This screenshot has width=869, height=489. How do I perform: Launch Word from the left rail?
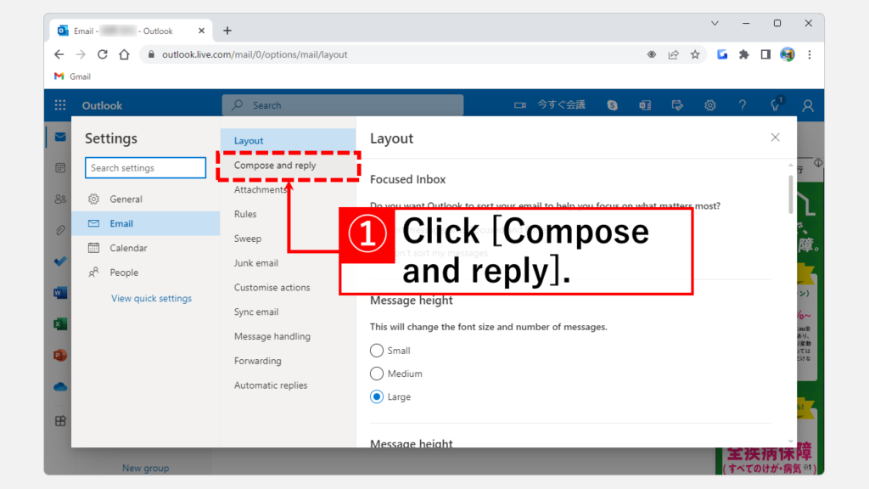(x=60, y=293)
